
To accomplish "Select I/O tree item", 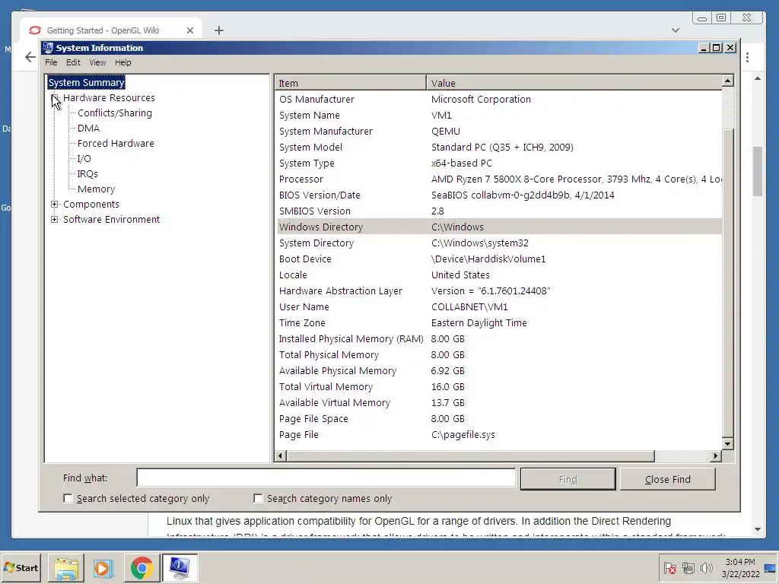I will (x=84, y=159).
